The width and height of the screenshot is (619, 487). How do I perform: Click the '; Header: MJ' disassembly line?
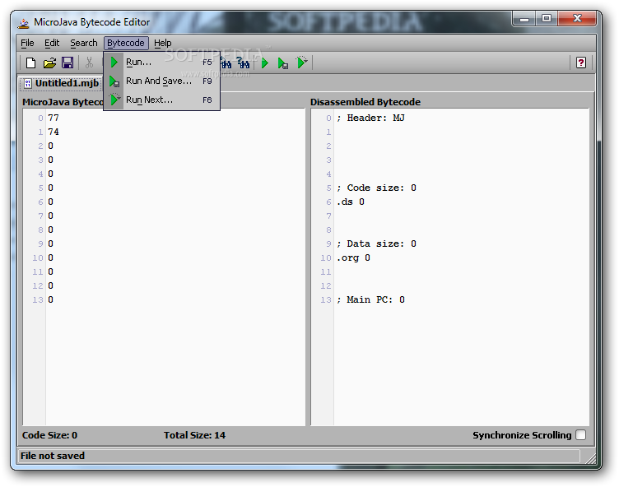point(370,118)
